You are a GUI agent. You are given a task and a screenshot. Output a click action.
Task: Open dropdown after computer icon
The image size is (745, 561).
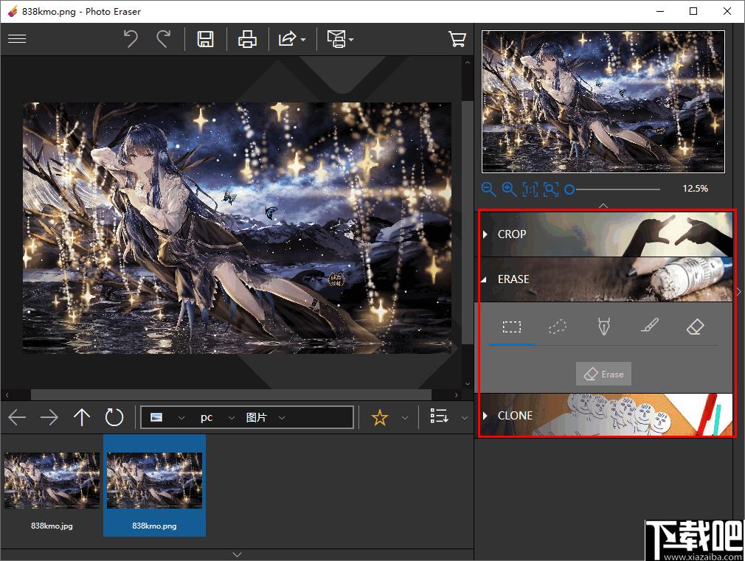(x=181, y=418)
